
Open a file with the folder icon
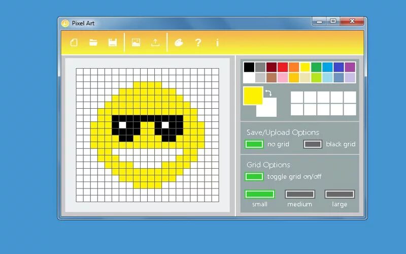coord(93,43)
